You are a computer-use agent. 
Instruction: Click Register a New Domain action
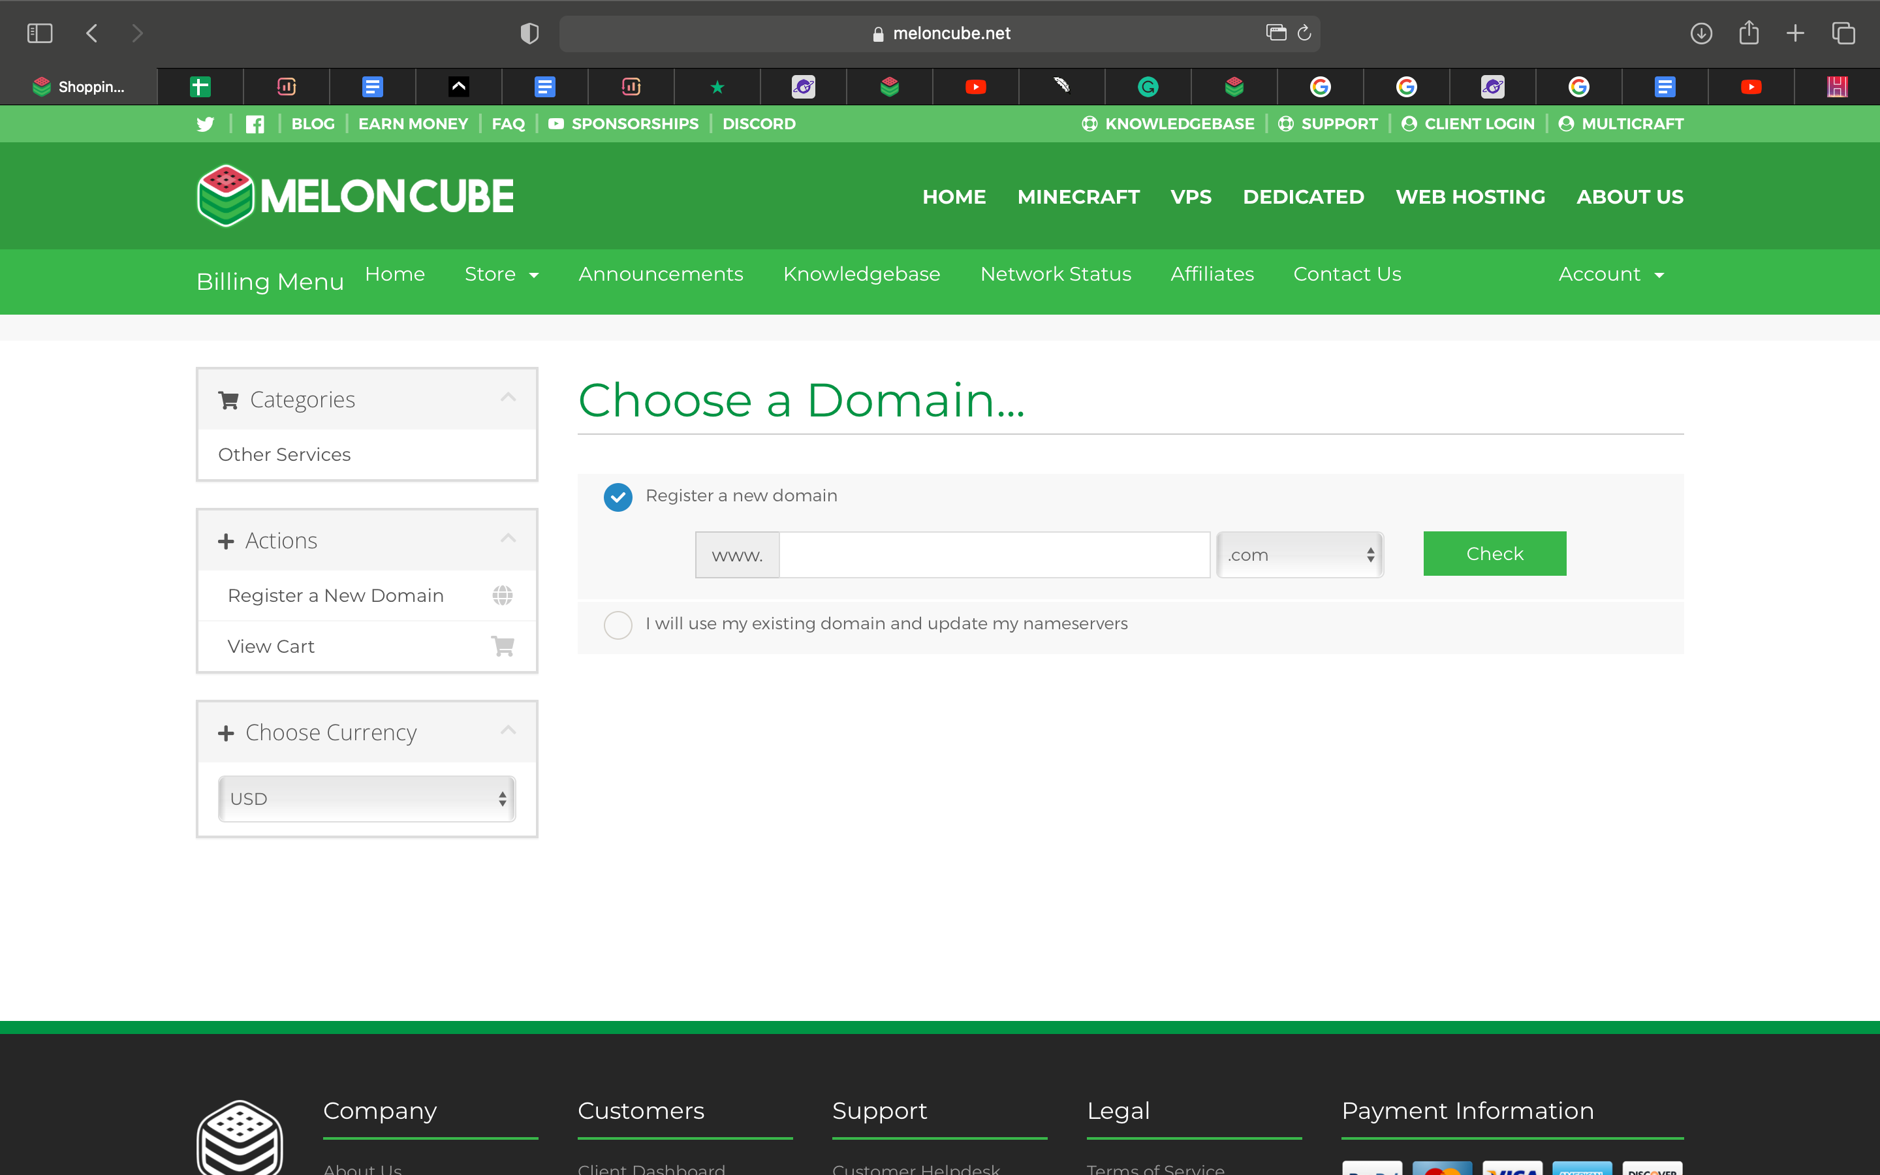point(367,595)
